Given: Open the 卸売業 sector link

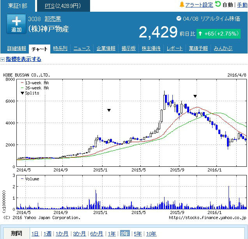Looking at the screenshot, I should click(x=53, y=19).
